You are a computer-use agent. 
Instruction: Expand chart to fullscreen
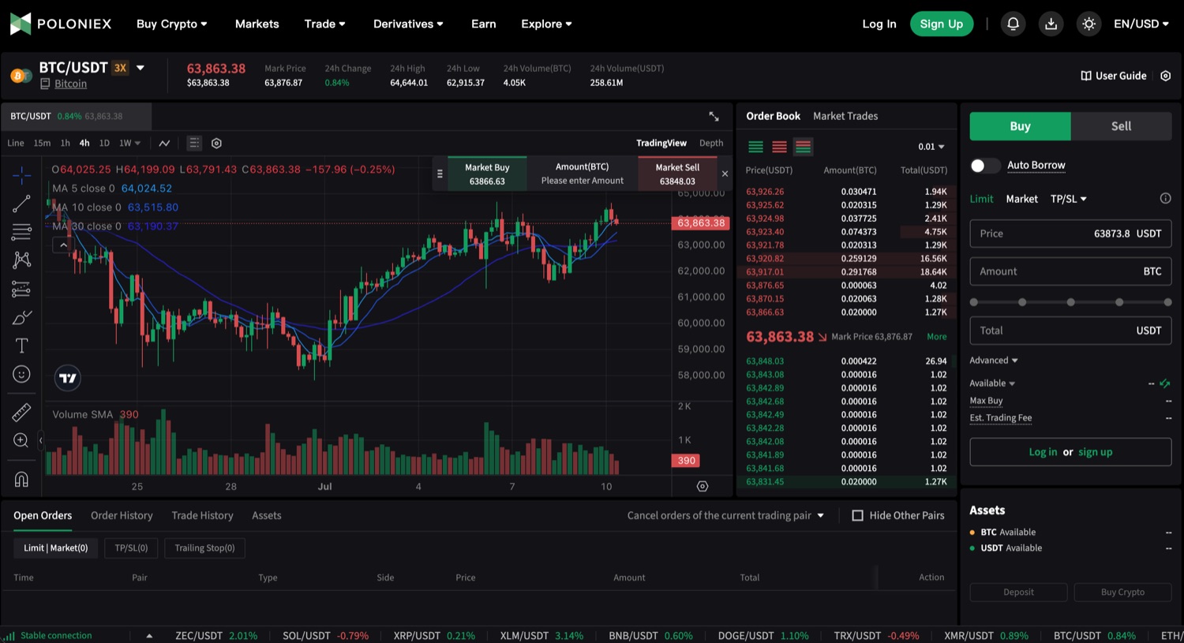pyautogui.click(x=714, y=116)
